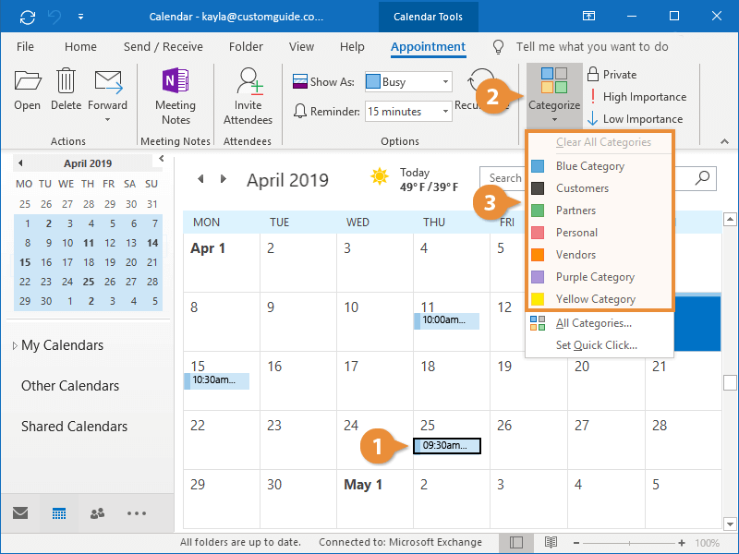Click the Reminder bell icon
Image resolution: width=739 pixels, height=554 pixels.
coord(299,111)
